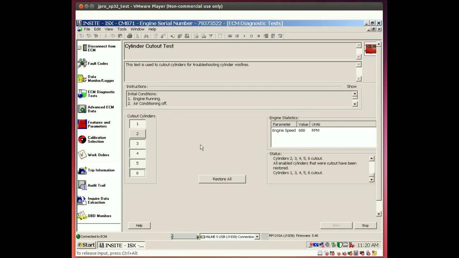This screenshot has width=459, height=258.
Task: Open the Windows Start menu
Action: 86,245
